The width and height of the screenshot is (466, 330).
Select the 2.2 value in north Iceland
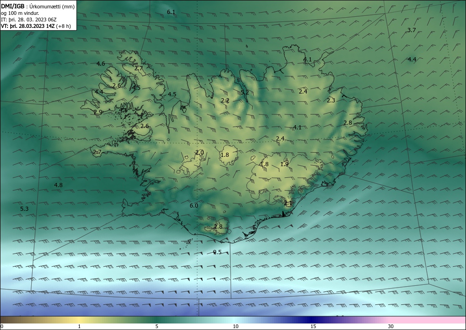225,101
